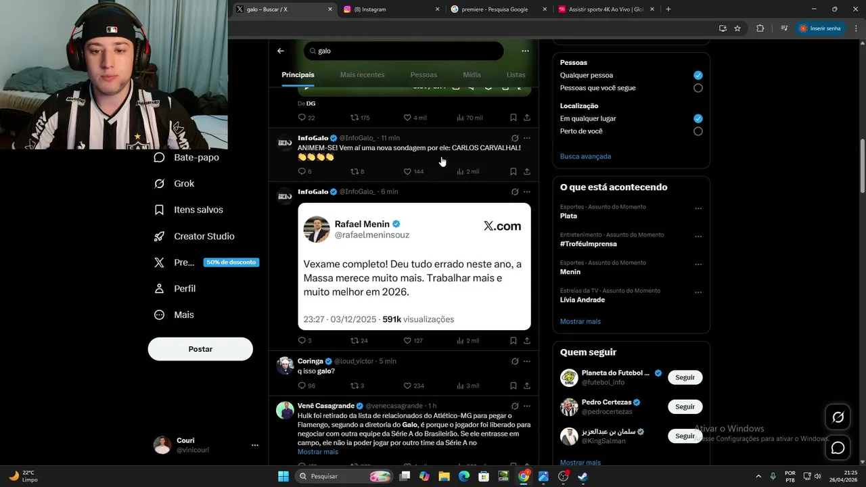The height and width of the screenshot is (487, 866).
Task: Open more options for the Plata trend
Action: pos(698,209)
